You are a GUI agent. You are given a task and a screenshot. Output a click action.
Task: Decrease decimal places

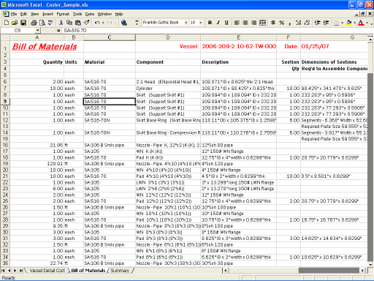[x=307, y=23]
